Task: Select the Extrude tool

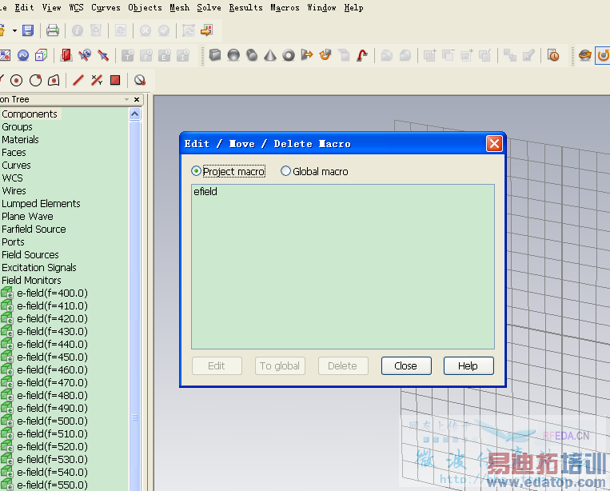Action: [x=307, y=55]
